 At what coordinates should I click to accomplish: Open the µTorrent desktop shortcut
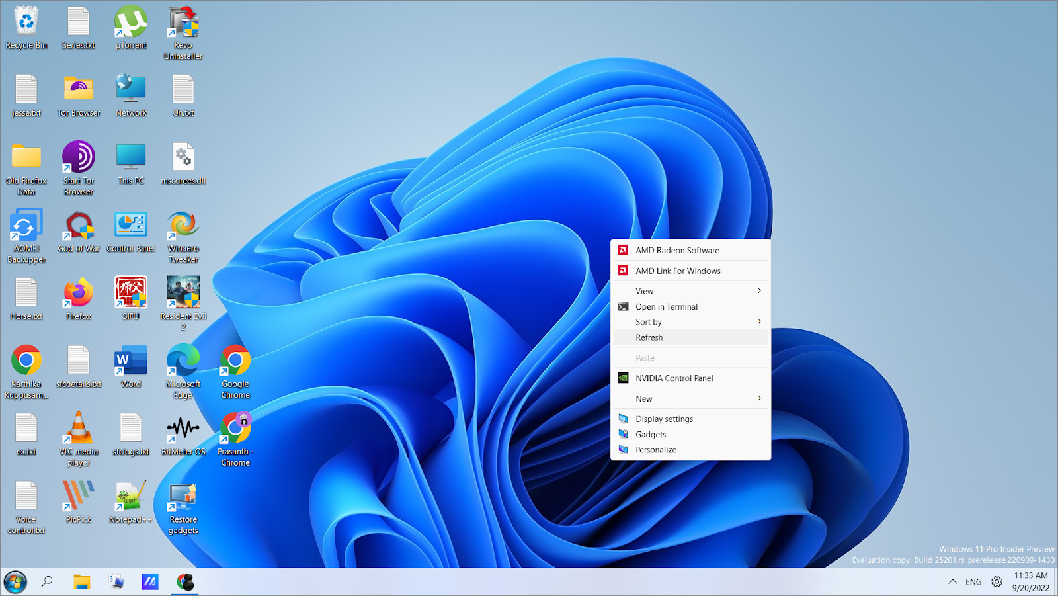coord(131,24)
